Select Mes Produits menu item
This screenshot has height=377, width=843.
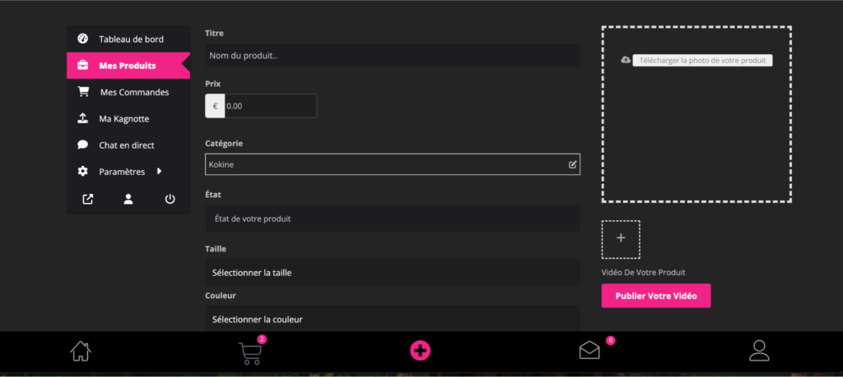(x=128, y=66)
